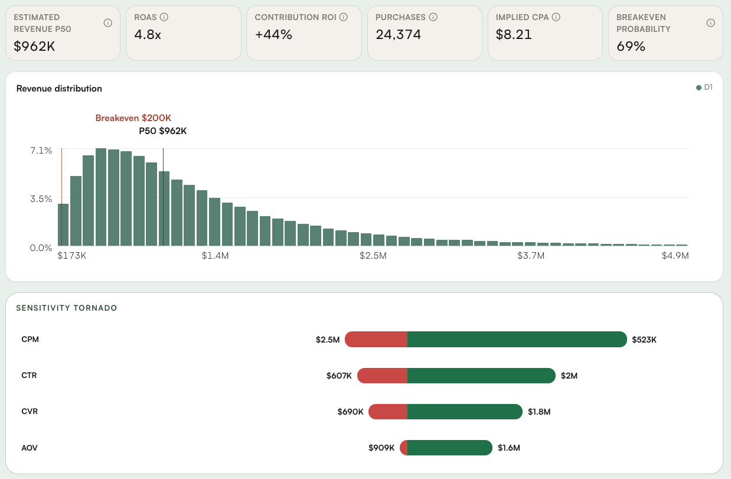Select the +44% contribution ROI value

(x=273, y=34)
